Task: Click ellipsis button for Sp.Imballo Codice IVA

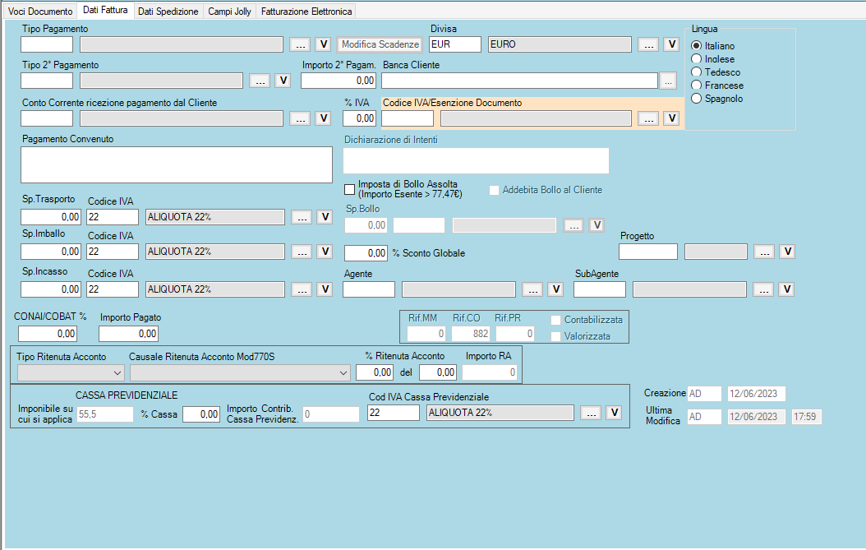Action: tap(301, 252)
